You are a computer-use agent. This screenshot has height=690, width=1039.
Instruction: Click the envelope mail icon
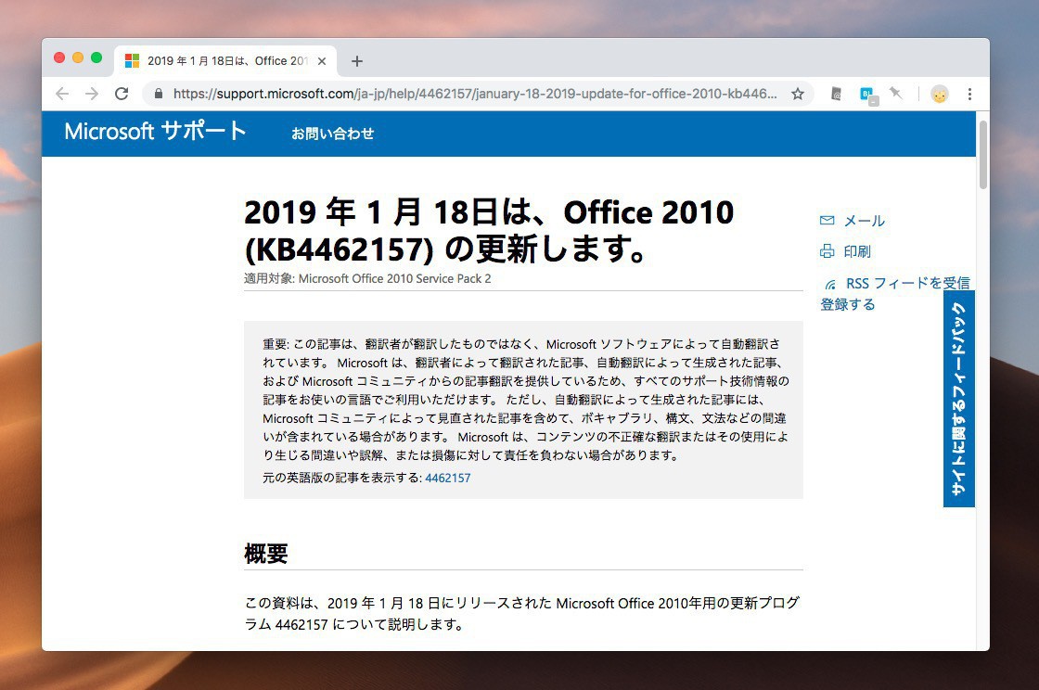tap(827, 221)
